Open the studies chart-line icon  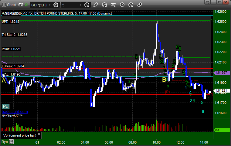click(104, 5)
